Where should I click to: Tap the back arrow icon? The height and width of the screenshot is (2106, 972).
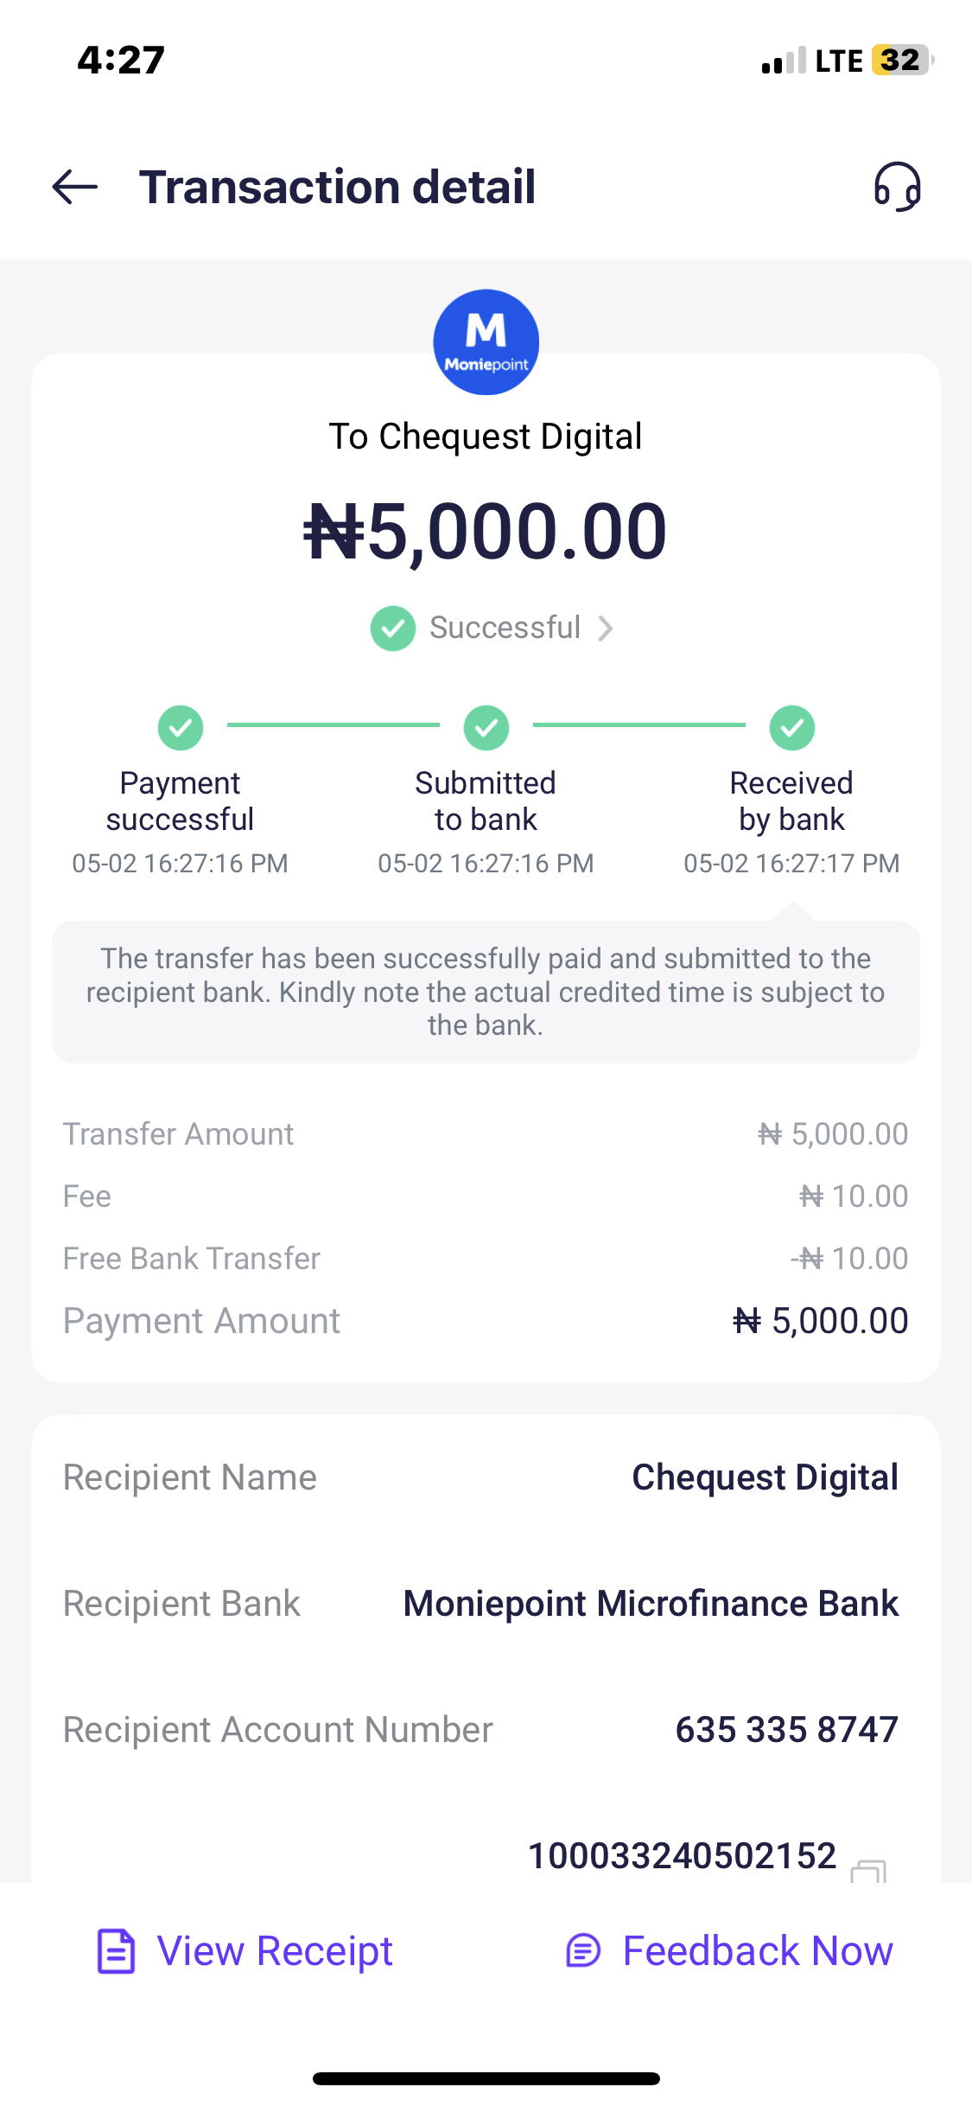point(75,187)
